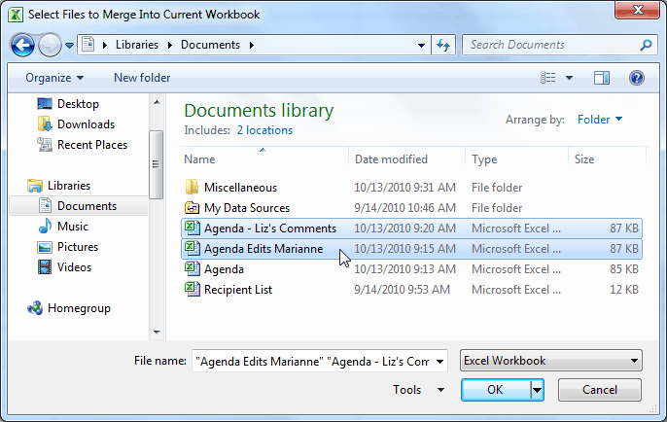Click the OK button

[495, 390]
